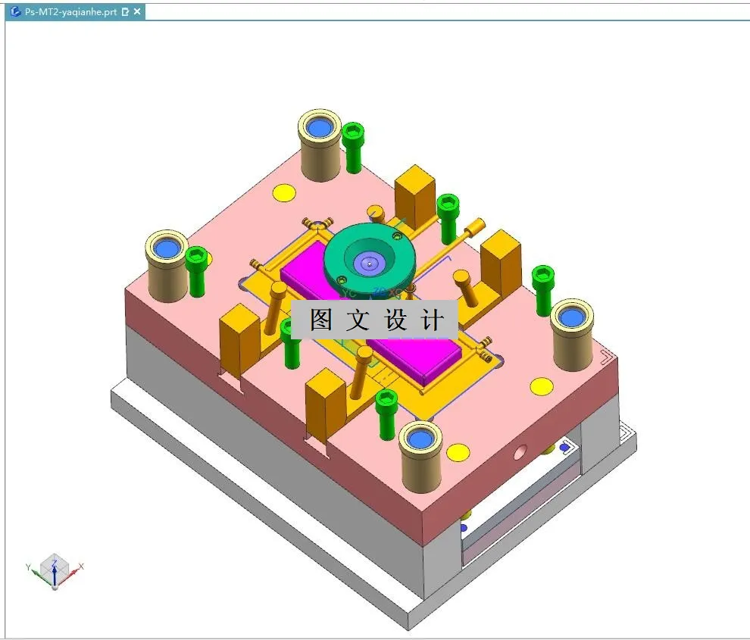Select the blue guide bushing at the top-left corner
Viewport: 750px width, 640px height.
point(166,248)
